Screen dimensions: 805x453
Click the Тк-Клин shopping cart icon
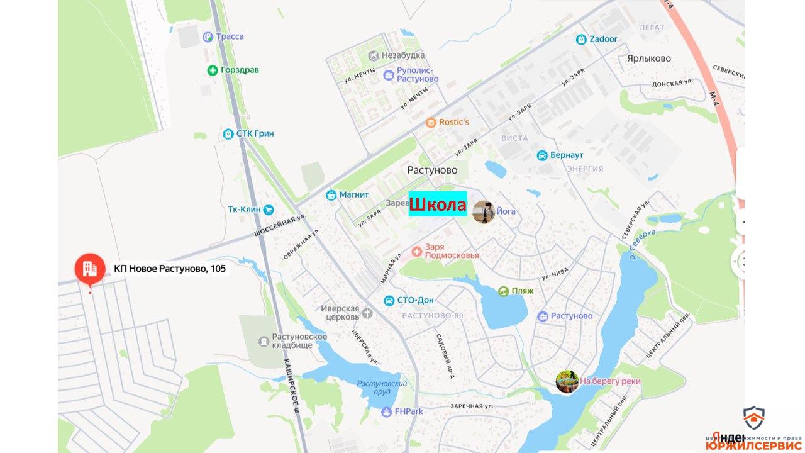coord(269,210)
